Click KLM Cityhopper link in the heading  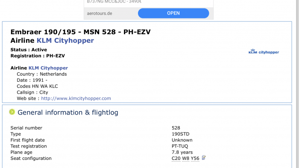65,41
